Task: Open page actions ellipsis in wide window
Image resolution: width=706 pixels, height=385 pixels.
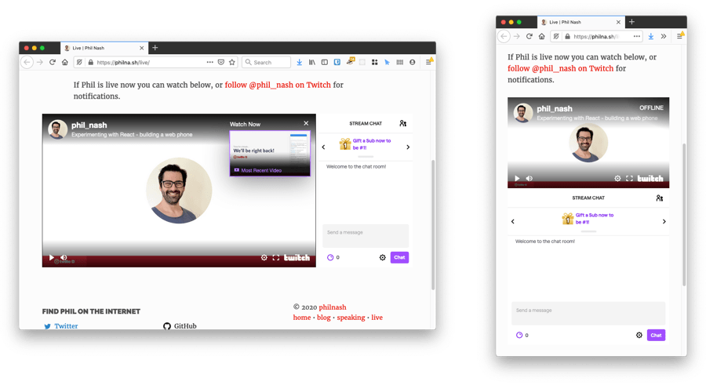Action: pos(209,62)
